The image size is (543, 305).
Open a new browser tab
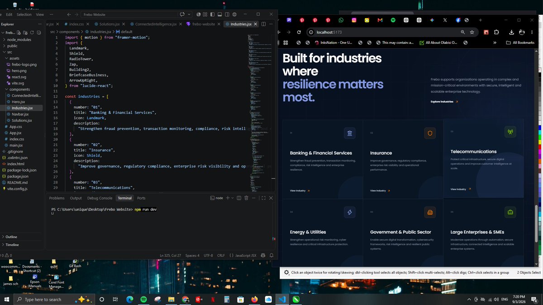(480, 20)
